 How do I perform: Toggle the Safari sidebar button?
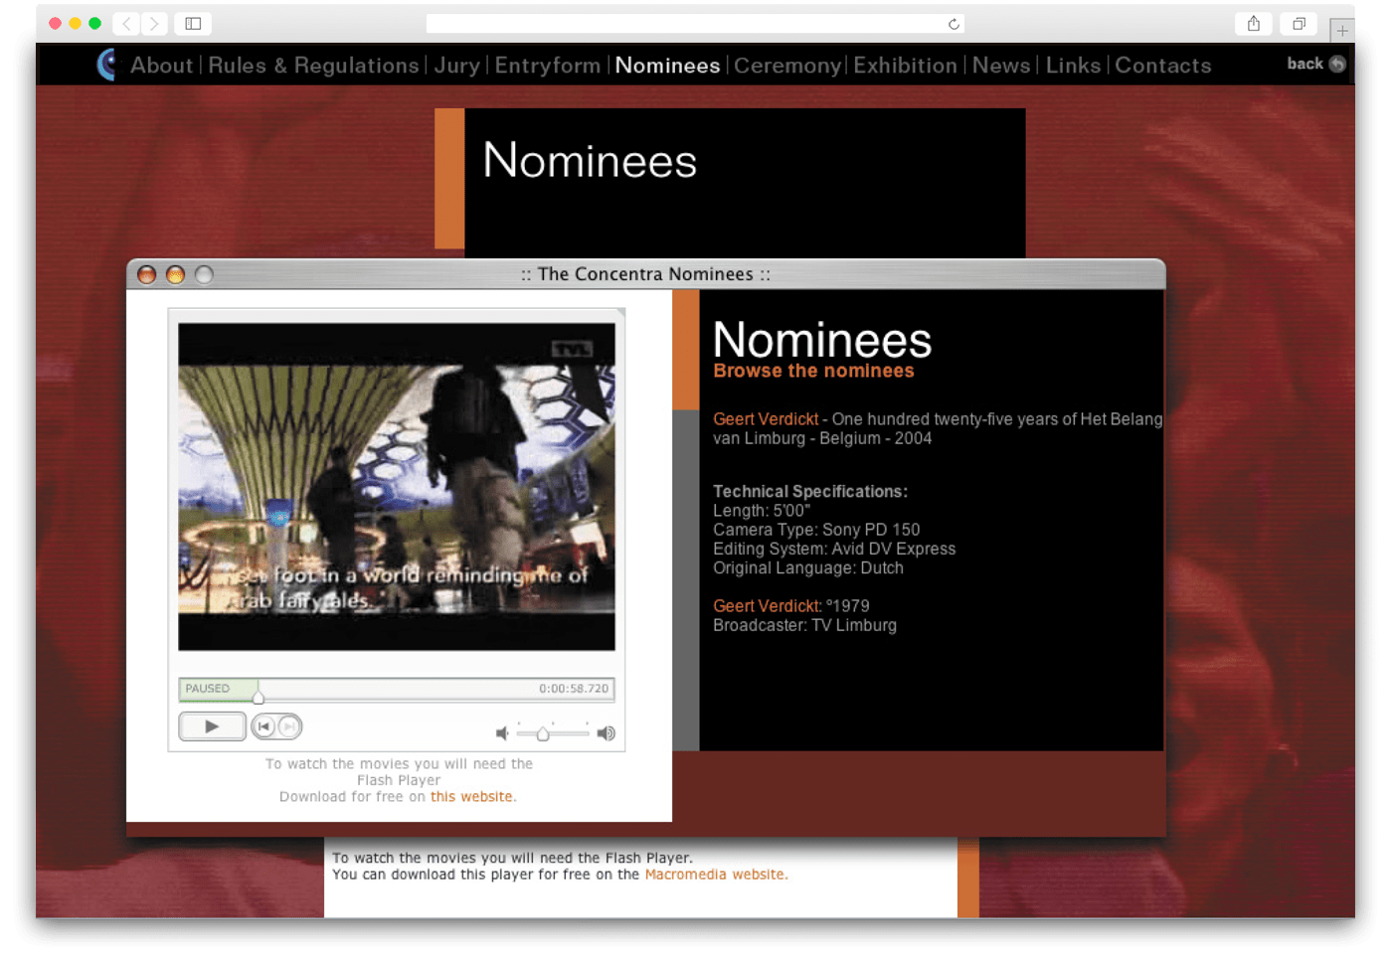pos(193,24)
